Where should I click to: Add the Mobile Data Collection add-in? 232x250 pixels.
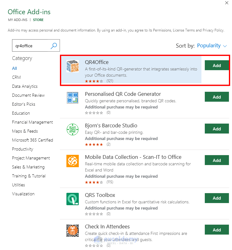pos(217,160)
